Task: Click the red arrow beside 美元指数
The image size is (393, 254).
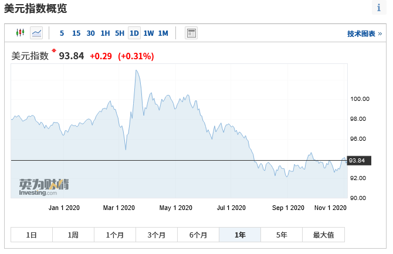Action: pos(54,51)
